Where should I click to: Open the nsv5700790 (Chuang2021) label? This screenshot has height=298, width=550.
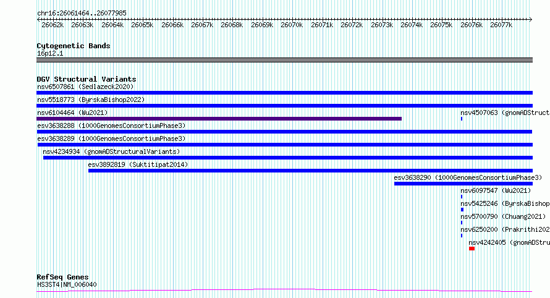coord(504,216)
